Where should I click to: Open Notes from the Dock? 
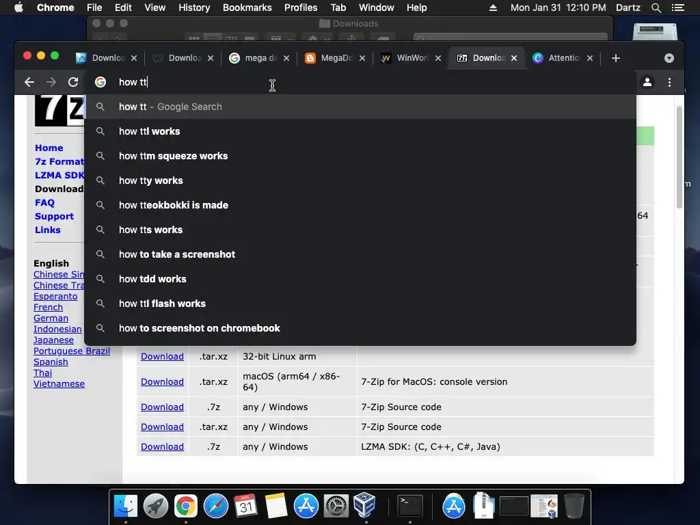pos(276,506)
